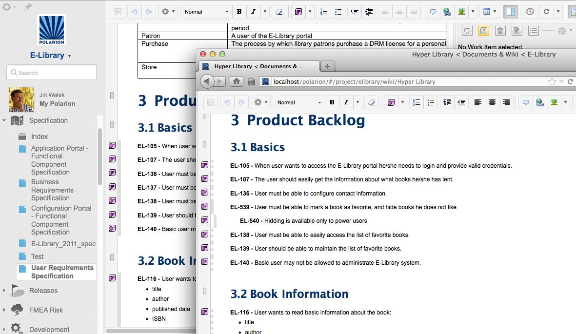
Task: Apply bulleted list in back window toolbar
Action: [x=338, y=12]
